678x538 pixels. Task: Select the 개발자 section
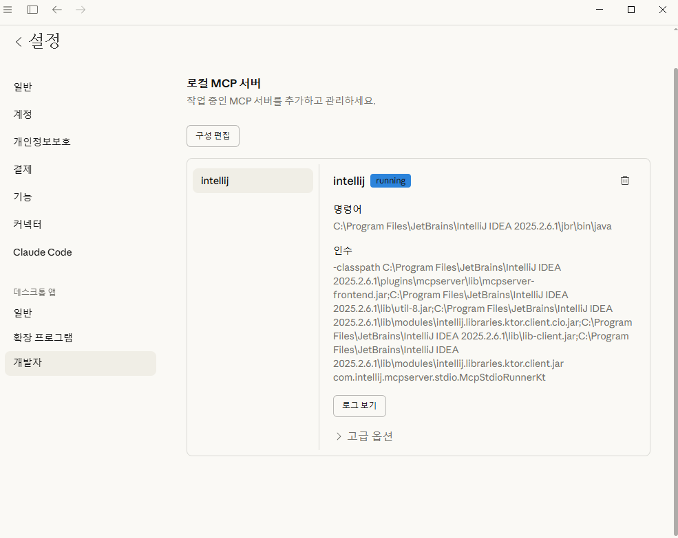81,363
